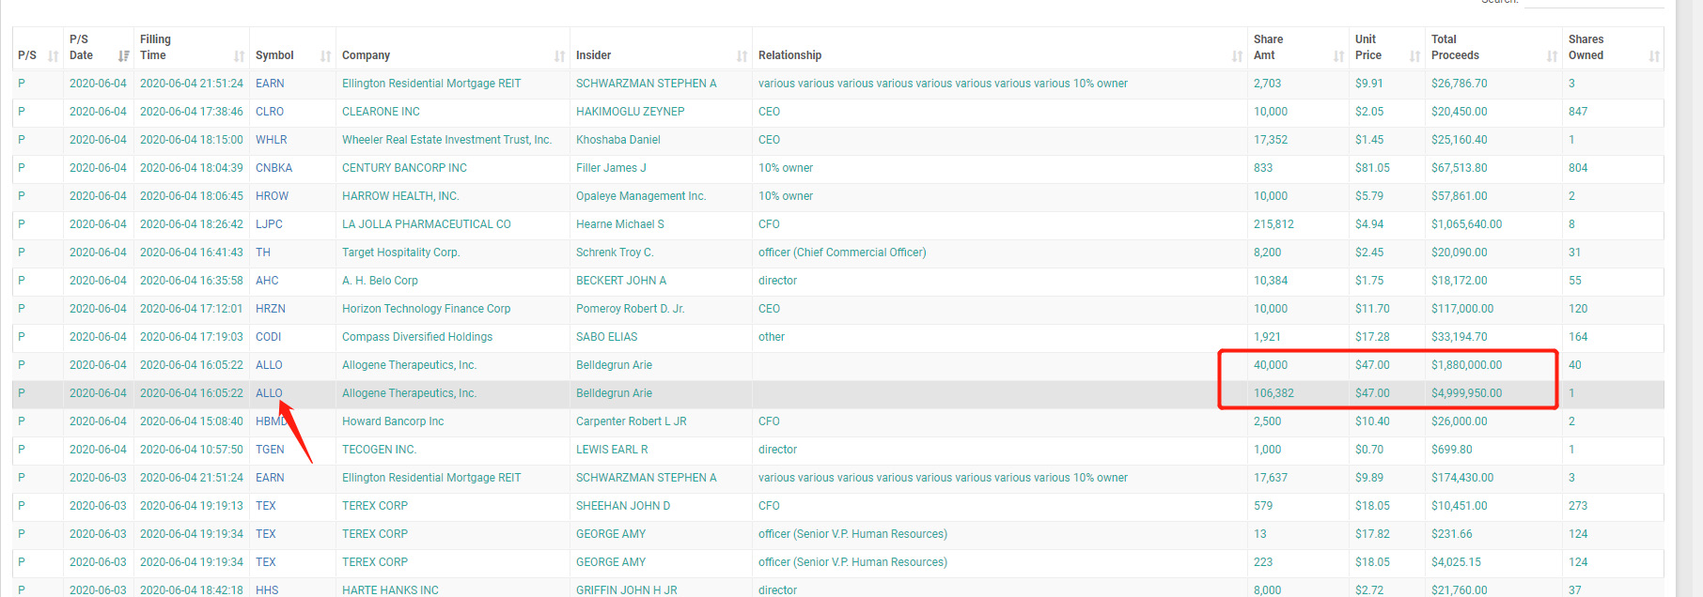Open the CODI symbol link
The width and height of the screenshot is (1703, 597).
pos(269,337)
